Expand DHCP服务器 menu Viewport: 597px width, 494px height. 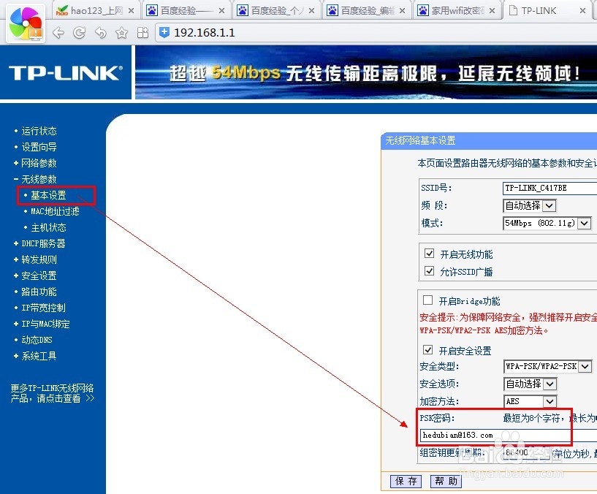(x=43, y=243)
